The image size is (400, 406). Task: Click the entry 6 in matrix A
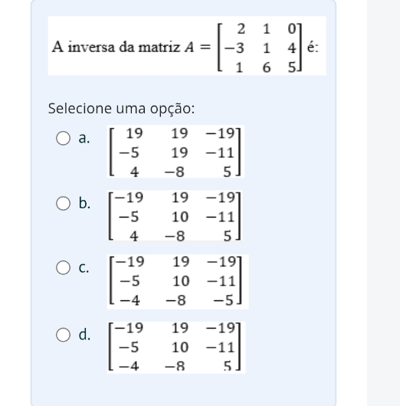267,67
